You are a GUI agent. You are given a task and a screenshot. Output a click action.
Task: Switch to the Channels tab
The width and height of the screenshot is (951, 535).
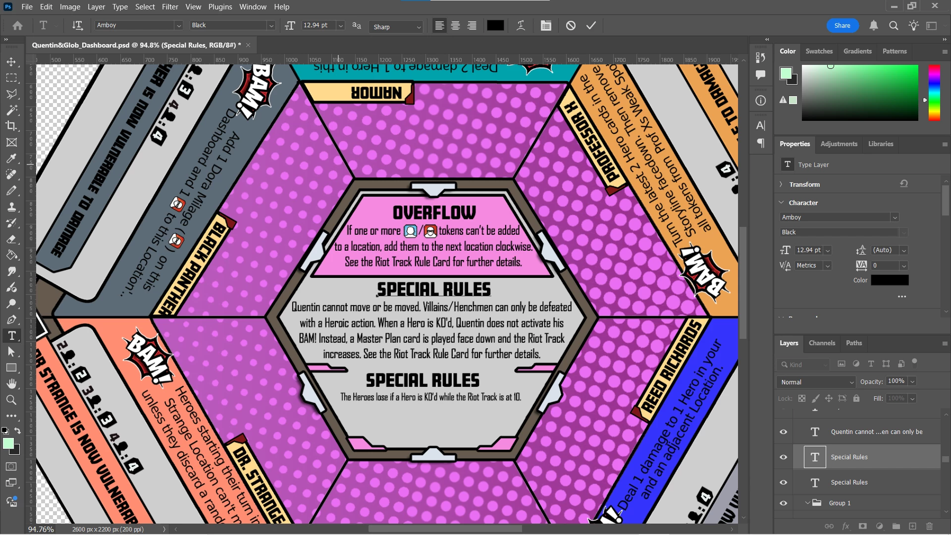[x=821, y=343]
